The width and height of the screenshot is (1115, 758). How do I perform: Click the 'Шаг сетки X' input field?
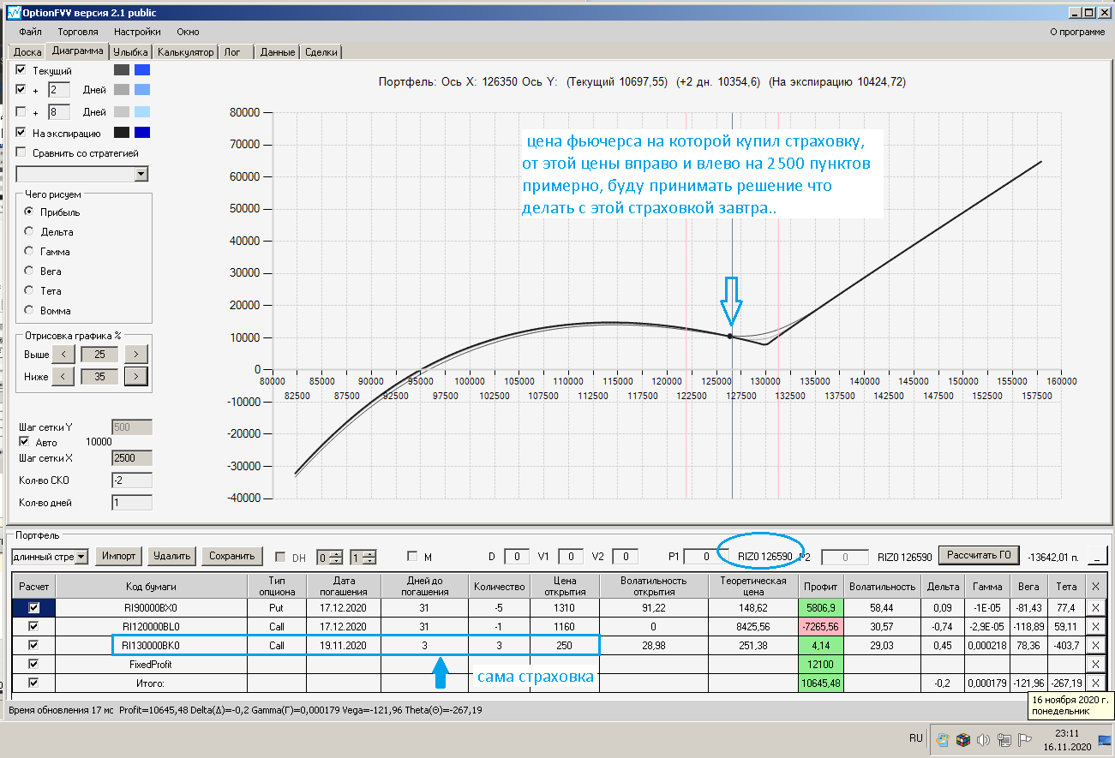tap(132, 458)
